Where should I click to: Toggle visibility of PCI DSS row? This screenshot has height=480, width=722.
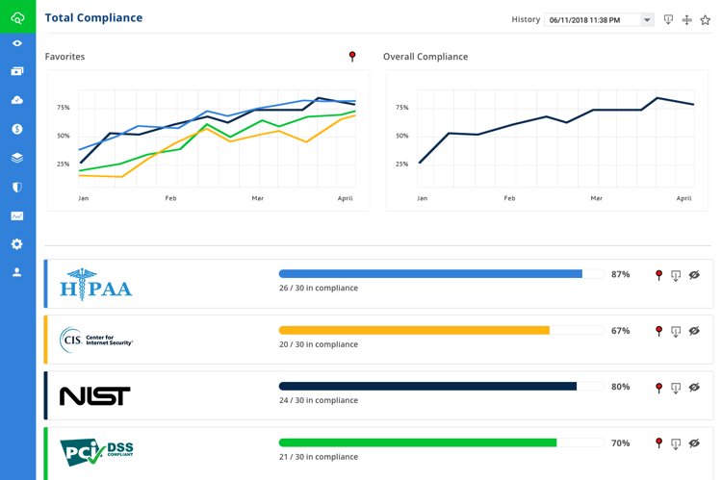[x=693, y=443]
